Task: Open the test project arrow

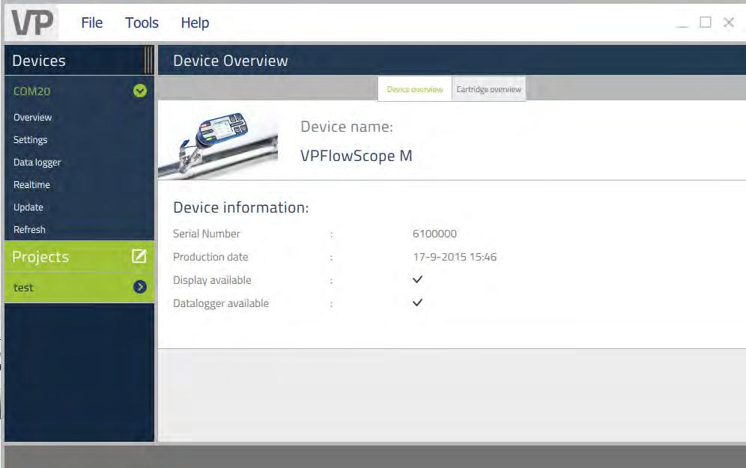Action: pyautogui.click(x=140, y=287)
